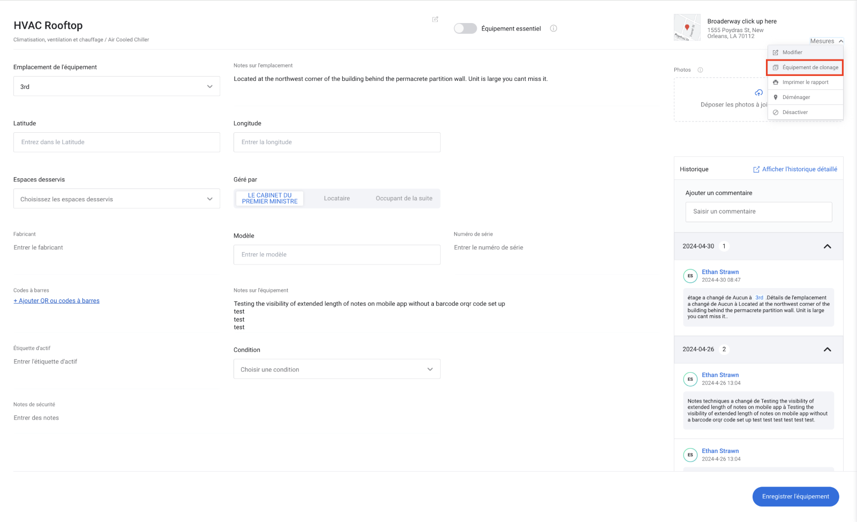857x522 pixels.
Task: Click Enregistrer l'équipement button
Action: (795, 497)
